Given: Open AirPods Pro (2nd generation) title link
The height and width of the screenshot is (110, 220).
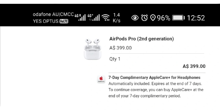Looking at the screenshot, I should [x=141, y=39].
